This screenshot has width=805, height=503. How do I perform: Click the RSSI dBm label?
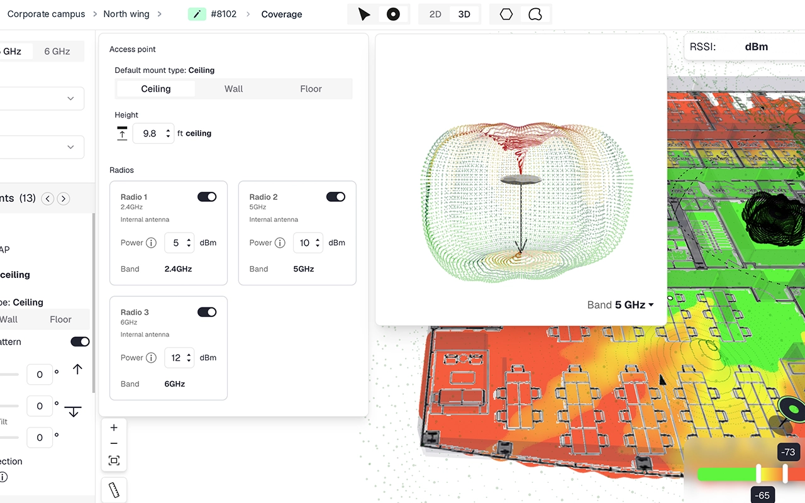757,47
